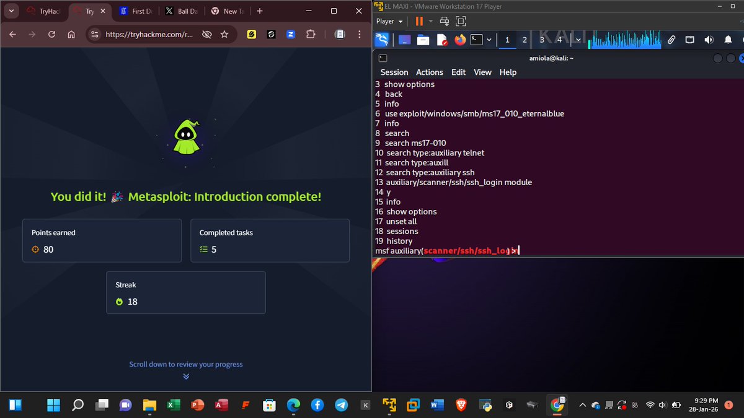Open the Session menu in terminal
The width and height of the screenshot is (744, 418).
click(394, 72)
